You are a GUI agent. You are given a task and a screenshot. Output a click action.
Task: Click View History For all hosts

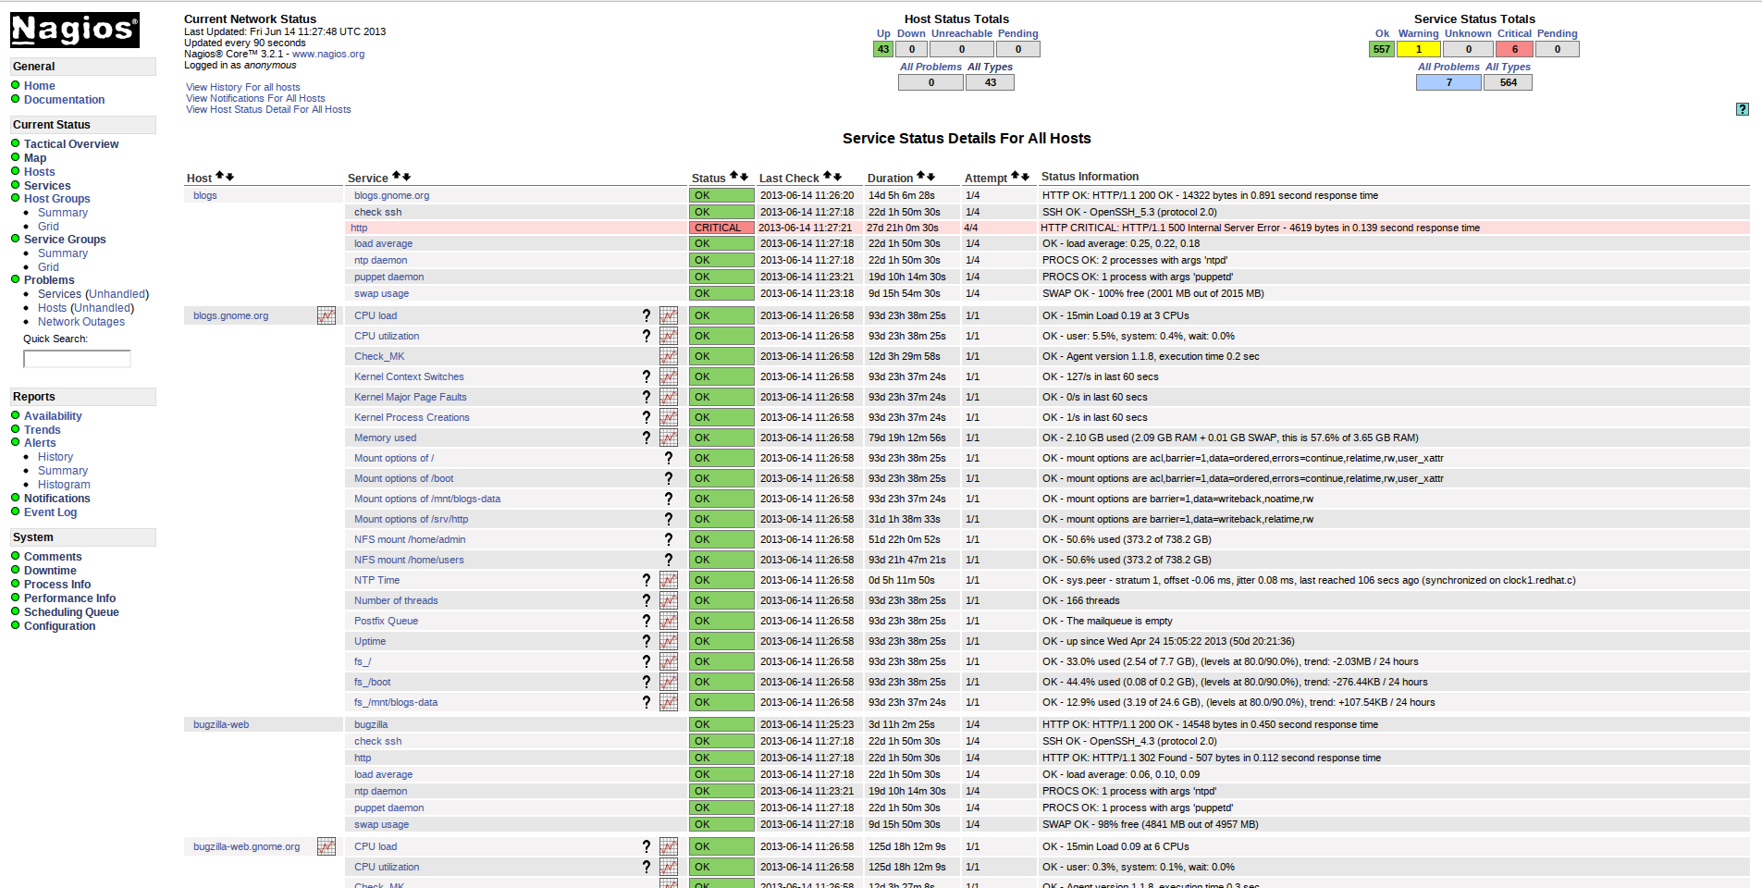click(x=243, y=87)
